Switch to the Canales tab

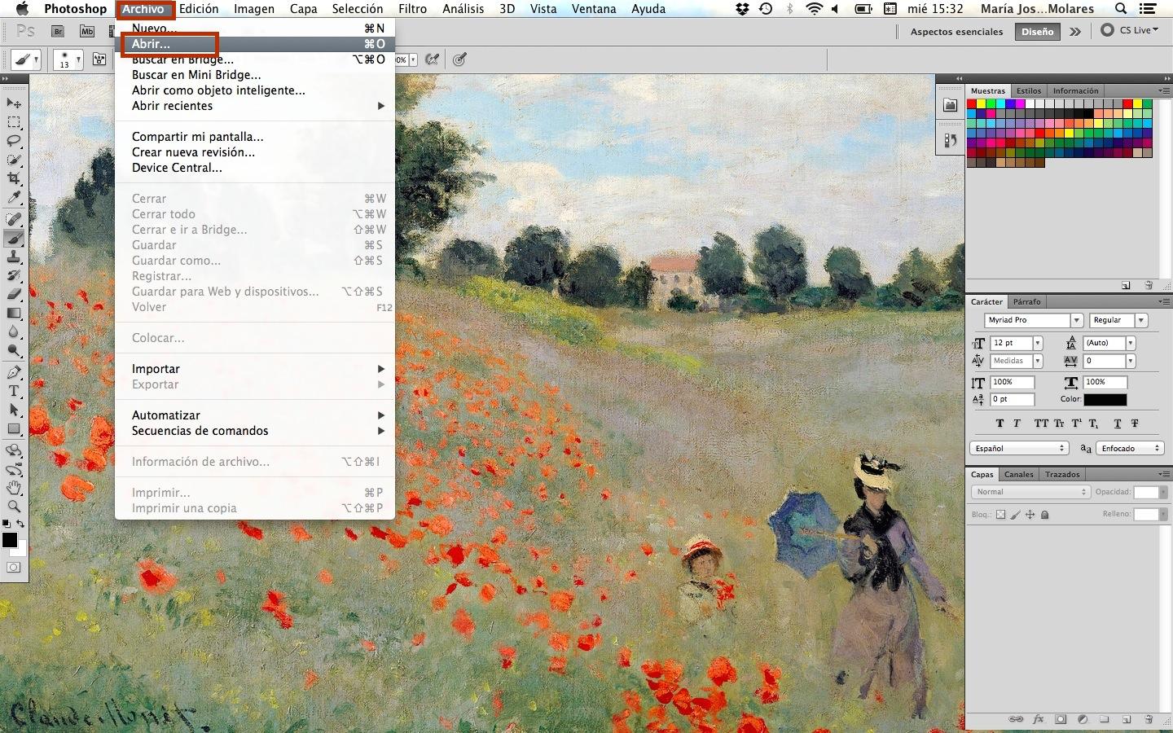(x=1018, y=474)
